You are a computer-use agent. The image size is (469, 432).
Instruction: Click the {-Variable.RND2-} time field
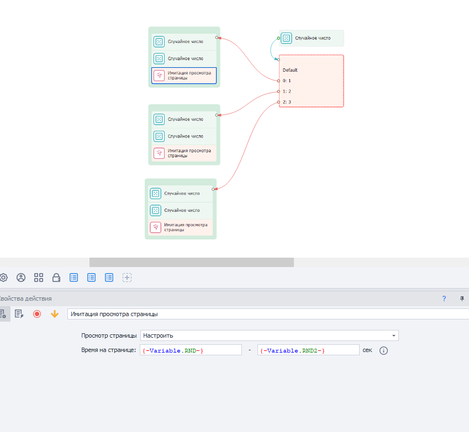tap(308, 350)
